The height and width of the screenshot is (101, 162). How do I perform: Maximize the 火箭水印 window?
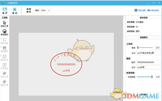[154, 3]
